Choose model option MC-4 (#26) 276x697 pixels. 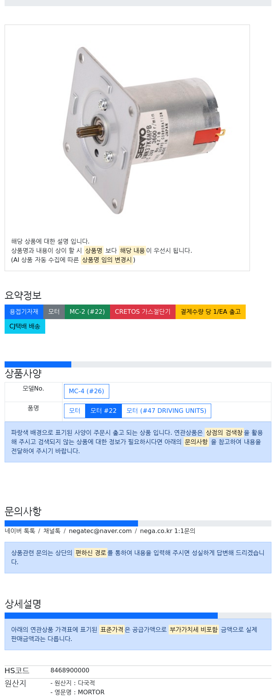coord(87,391)
